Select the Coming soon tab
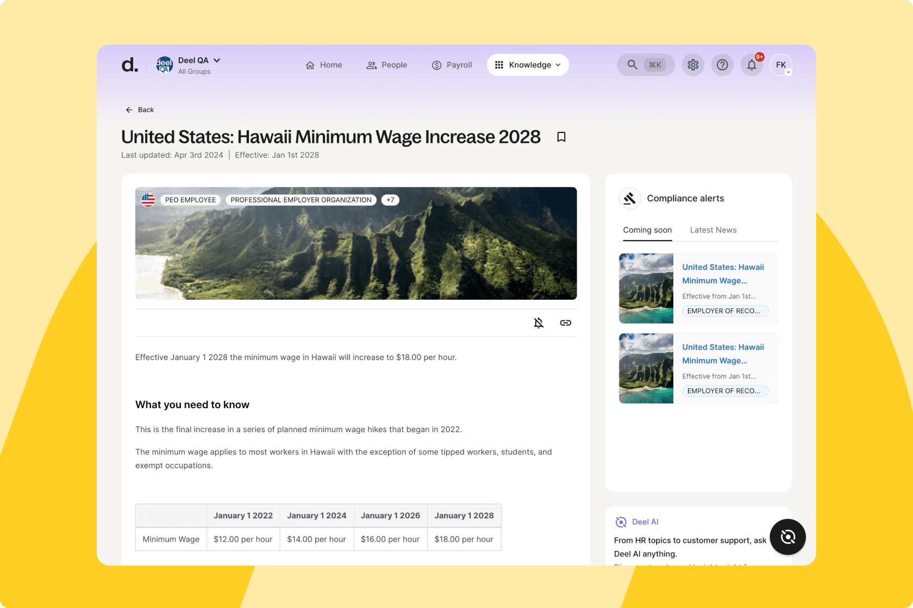This screenshot has width=913, height=608. (x=647, y=230)
